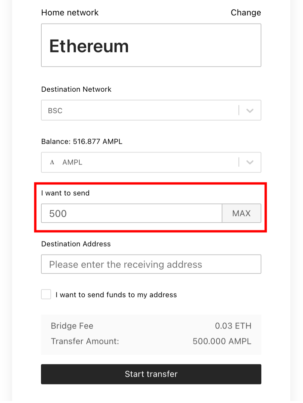This screenshot has width=303, height=403.
Task: Click the Bridge Fee label
Action: [72, 326]
